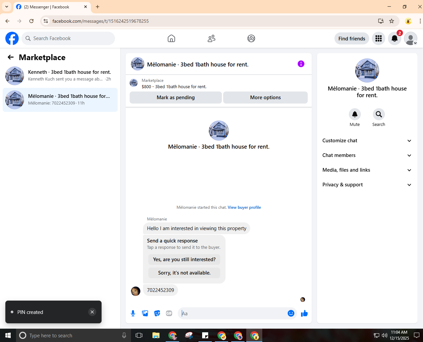Open File Explorer from taskbar
The width and height of the screenshot is (423, 342).
[156, 335]
